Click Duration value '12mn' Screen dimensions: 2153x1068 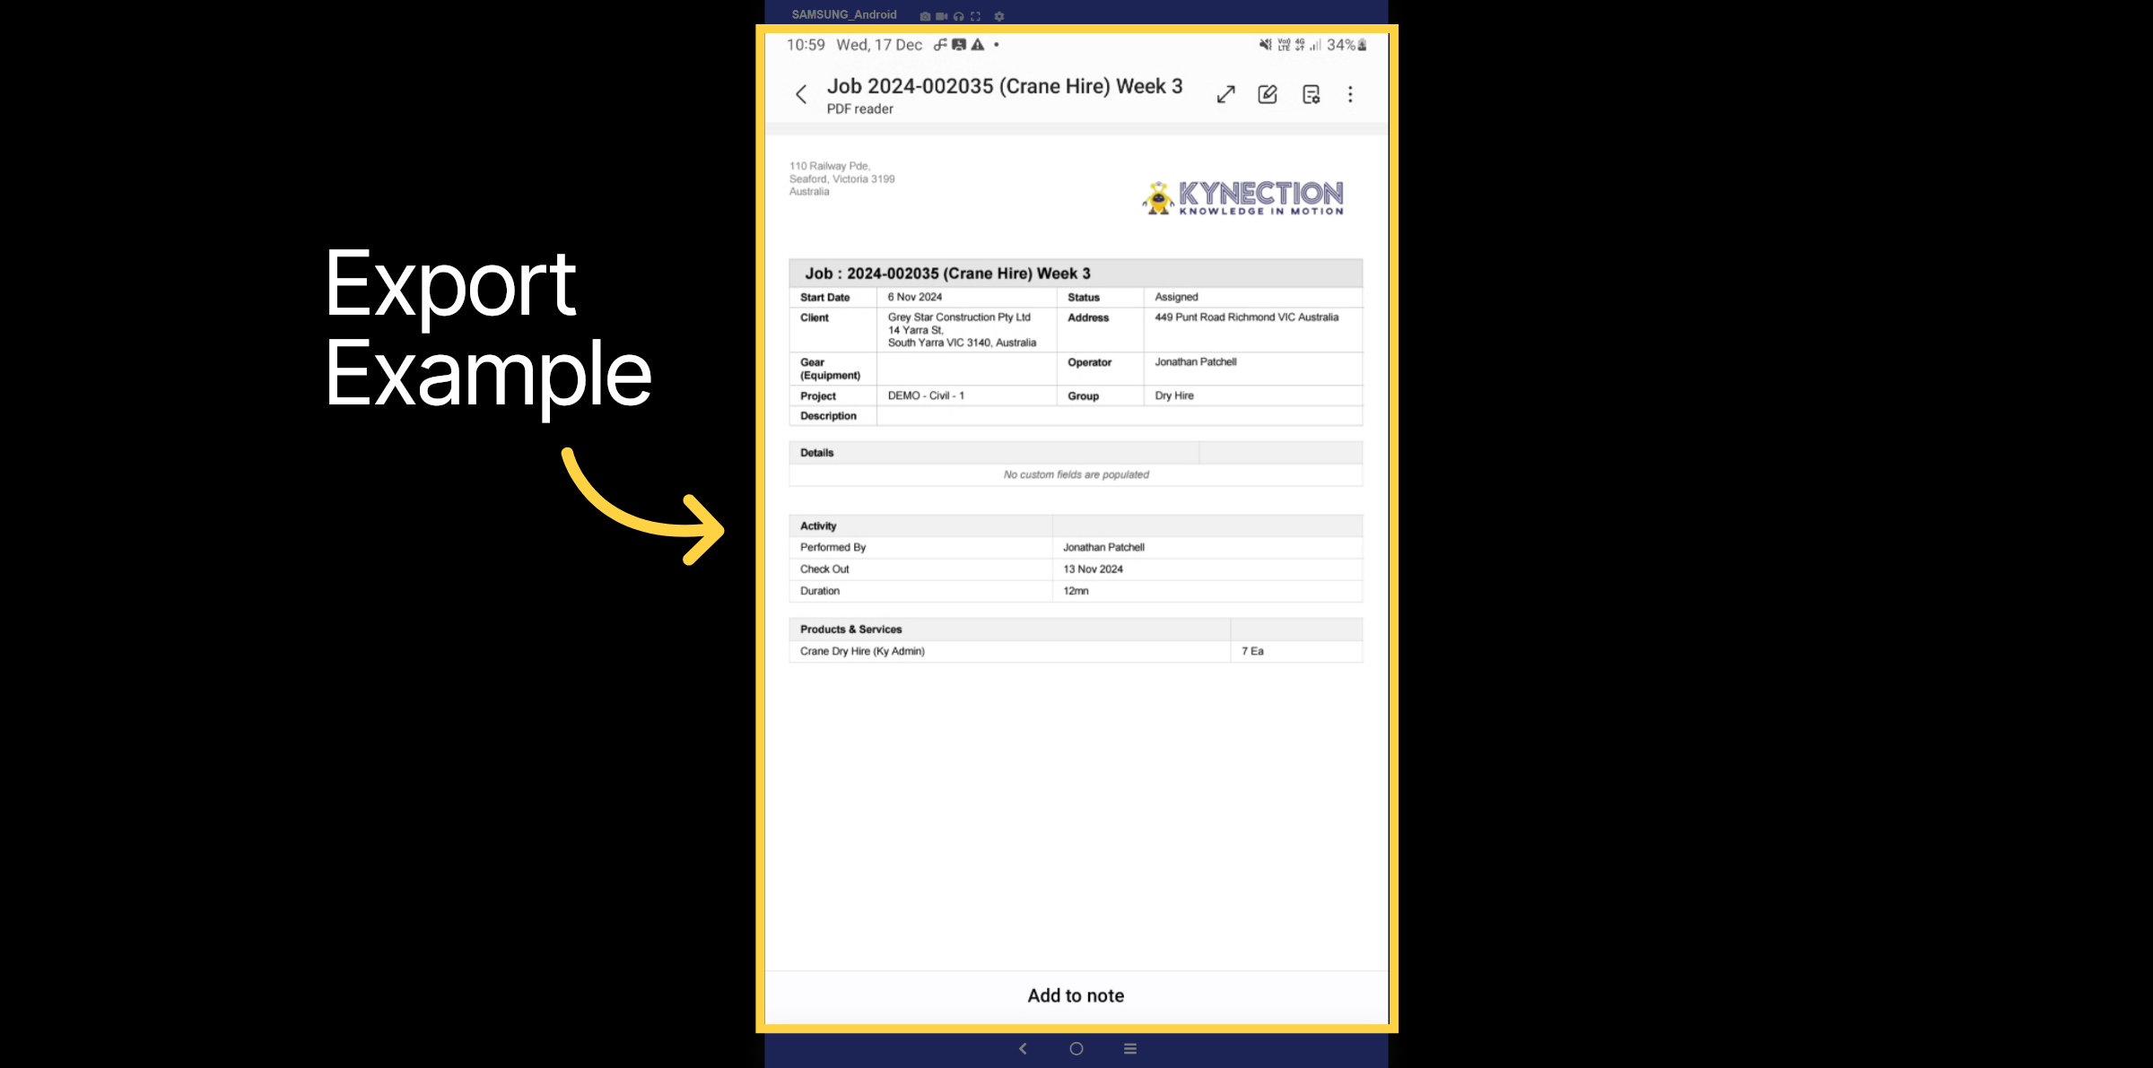coord(1076,591)
